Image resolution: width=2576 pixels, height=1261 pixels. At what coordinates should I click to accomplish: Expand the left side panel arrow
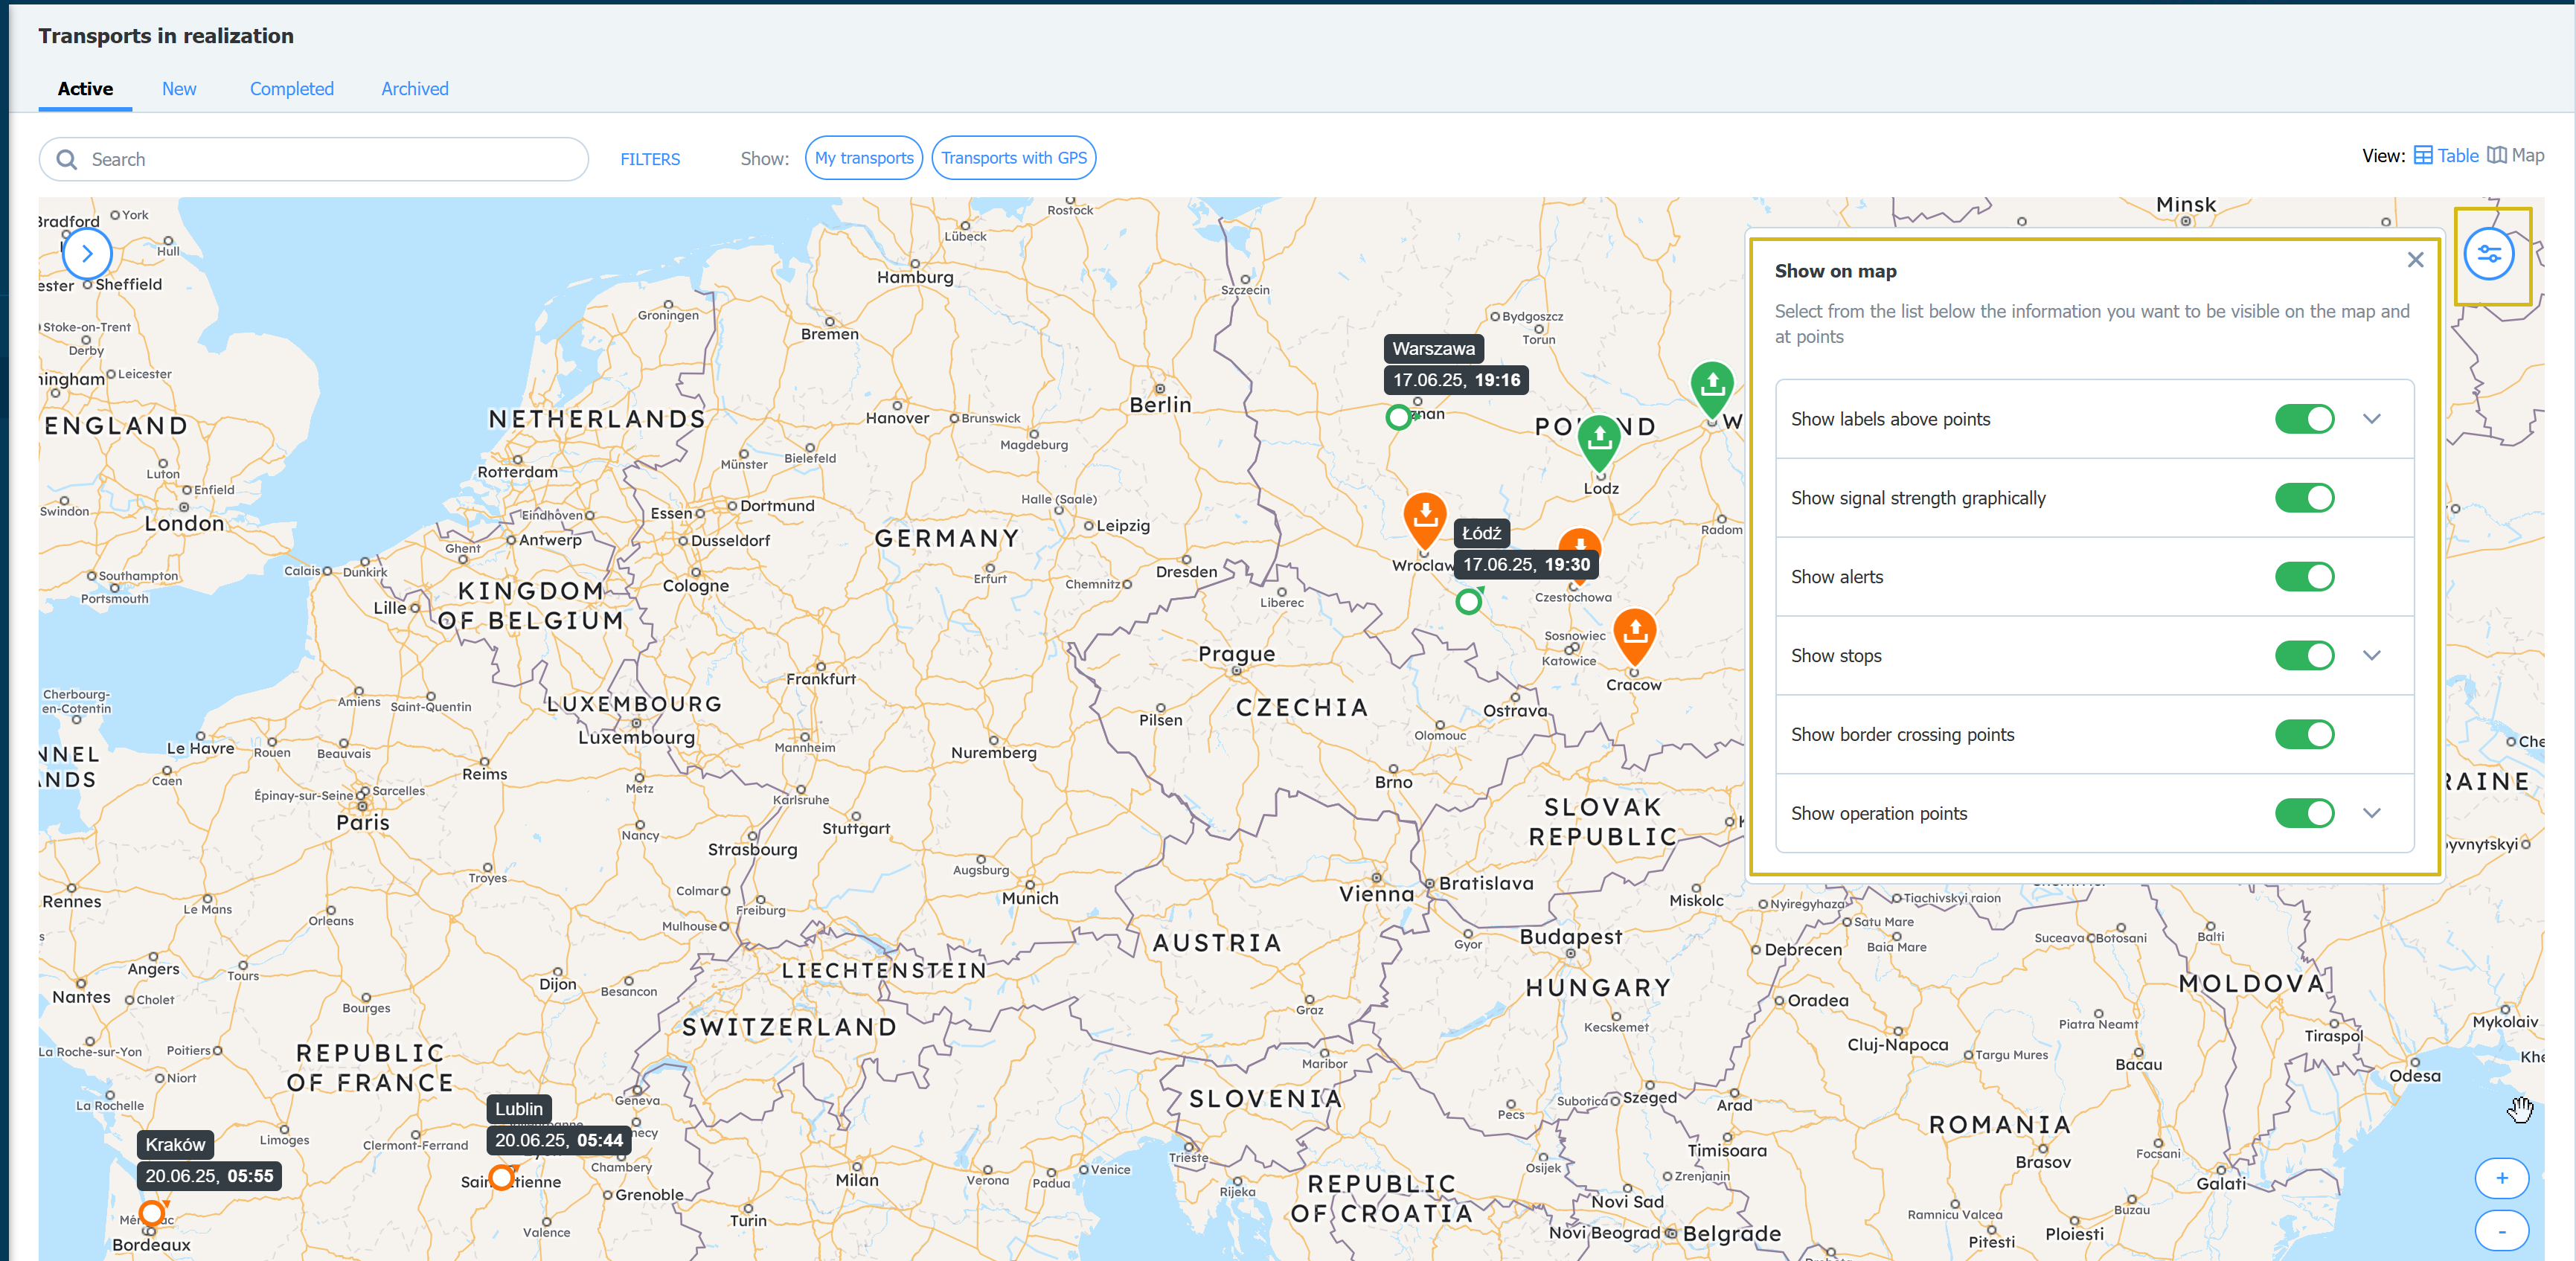[87, 253]
